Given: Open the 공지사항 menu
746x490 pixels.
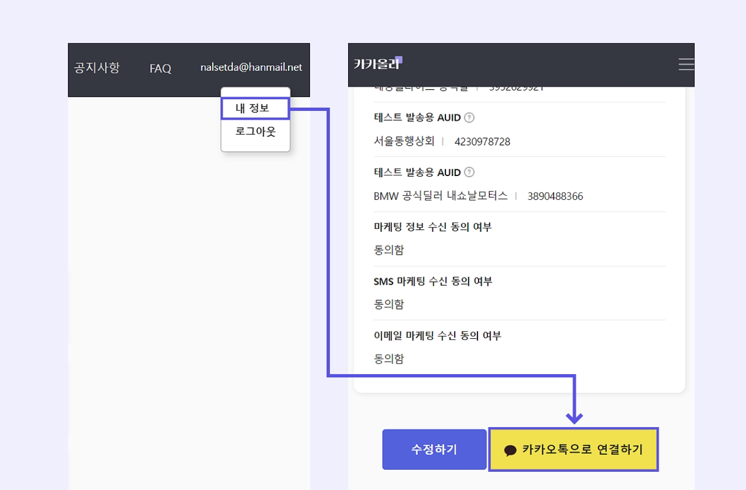Looking at the screenshot, I should tap(97, 68).
